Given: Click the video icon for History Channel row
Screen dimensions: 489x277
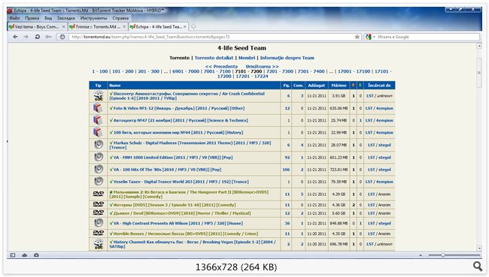Looking at the screenshot, I should point(99,244).
